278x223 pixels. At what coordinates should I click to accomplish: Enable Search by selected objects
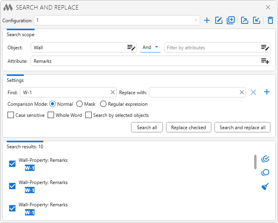coord(89,115)
